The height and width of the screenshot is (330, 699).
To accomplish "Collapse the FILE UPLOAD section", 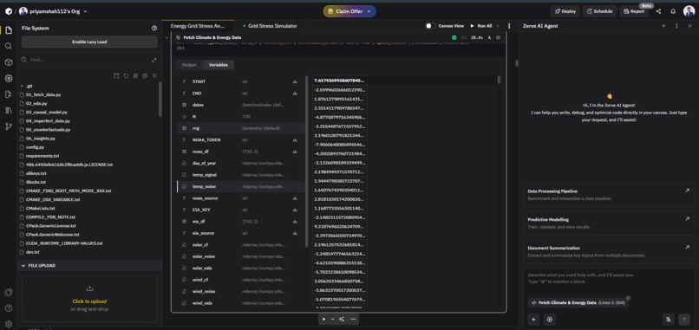I will (23, 265).
